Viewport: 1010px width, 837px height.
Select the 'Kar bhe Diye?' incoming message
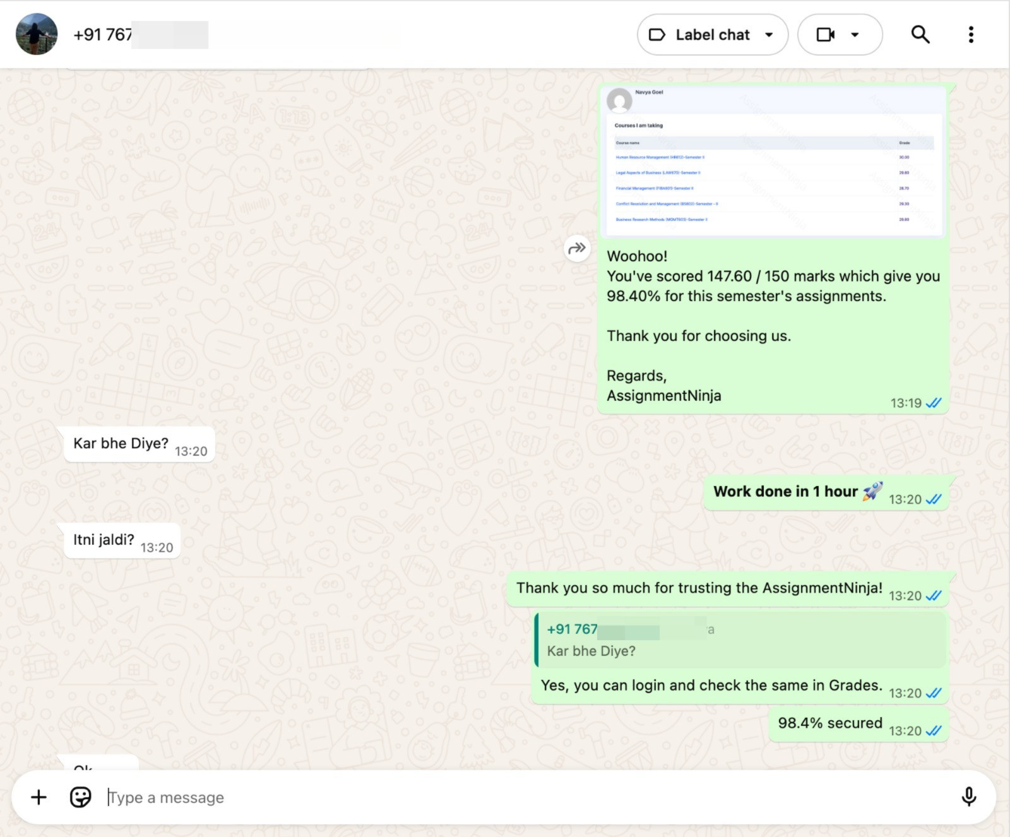tap(140, 444)
